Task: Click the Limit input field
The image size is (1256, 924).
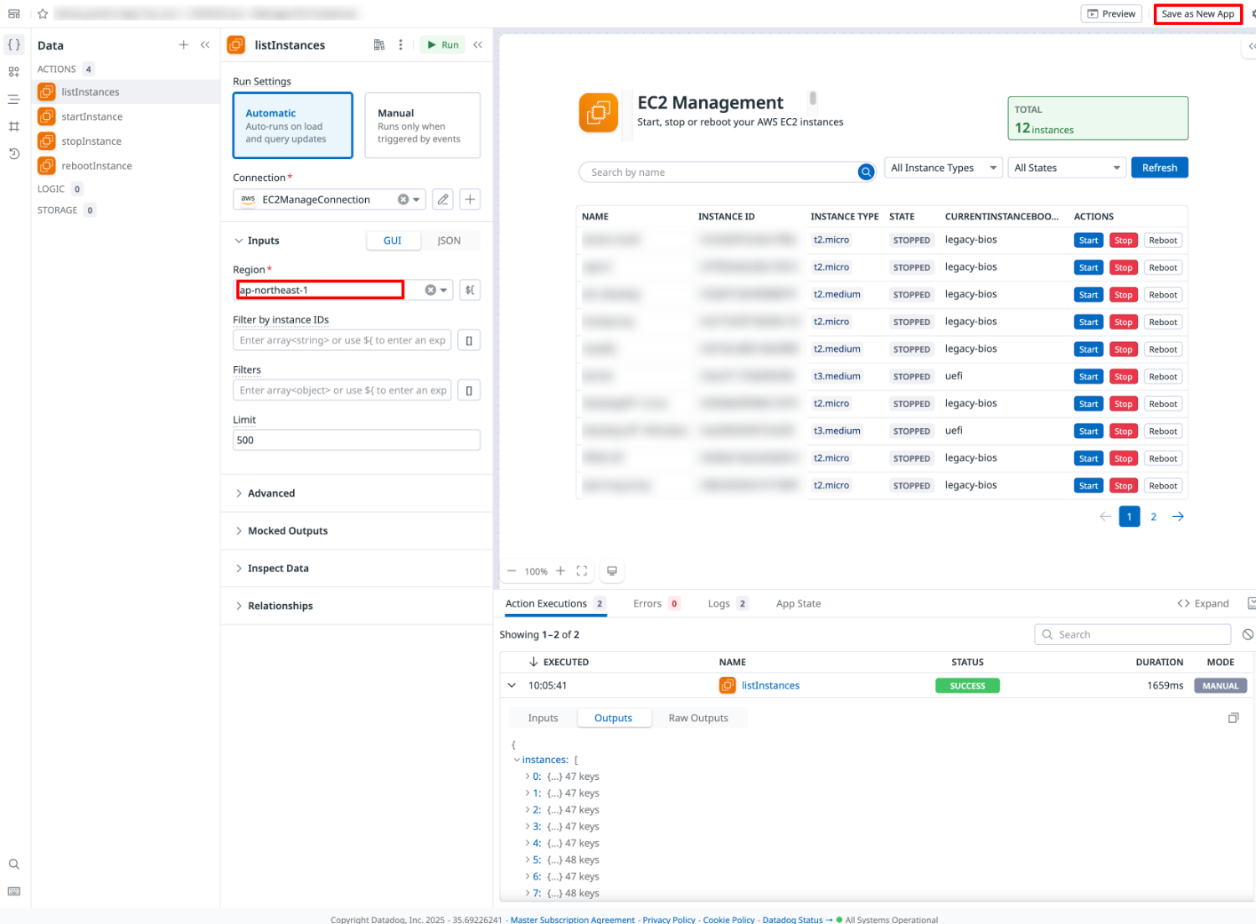Action: (x=357, y=440)
